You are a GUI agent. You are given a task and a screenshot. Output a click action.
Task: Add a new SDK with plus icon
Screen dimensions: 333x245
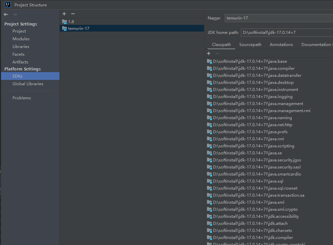(64, 14)
